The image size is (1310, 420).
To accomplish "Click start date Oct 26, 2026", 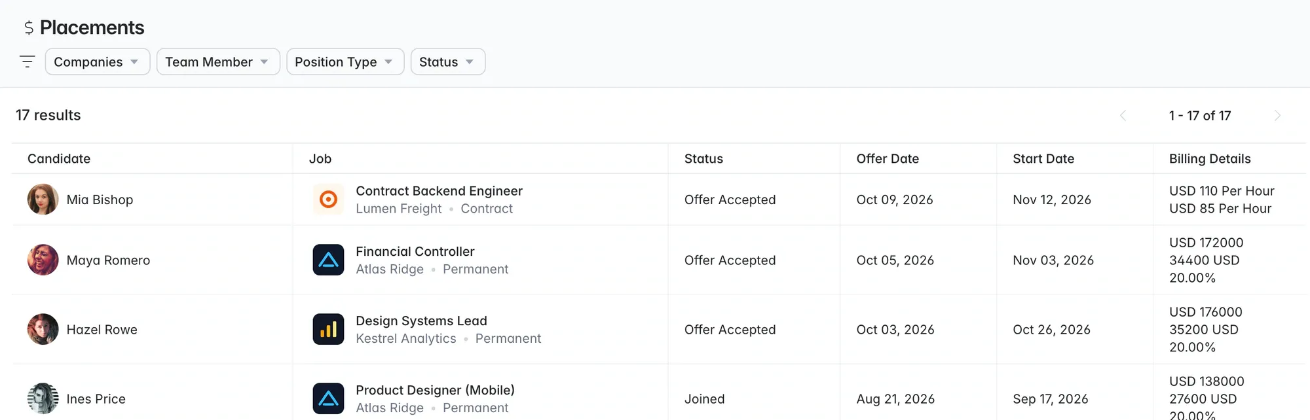I will (1051, 329).
